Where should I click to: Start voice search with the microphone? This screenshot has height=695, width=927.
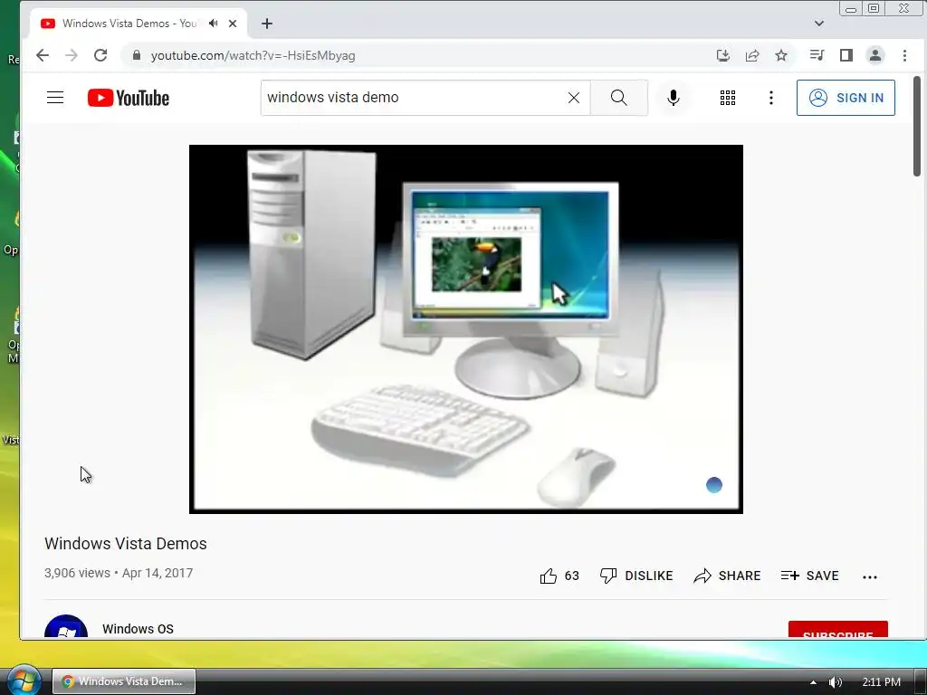click(673, 98)
